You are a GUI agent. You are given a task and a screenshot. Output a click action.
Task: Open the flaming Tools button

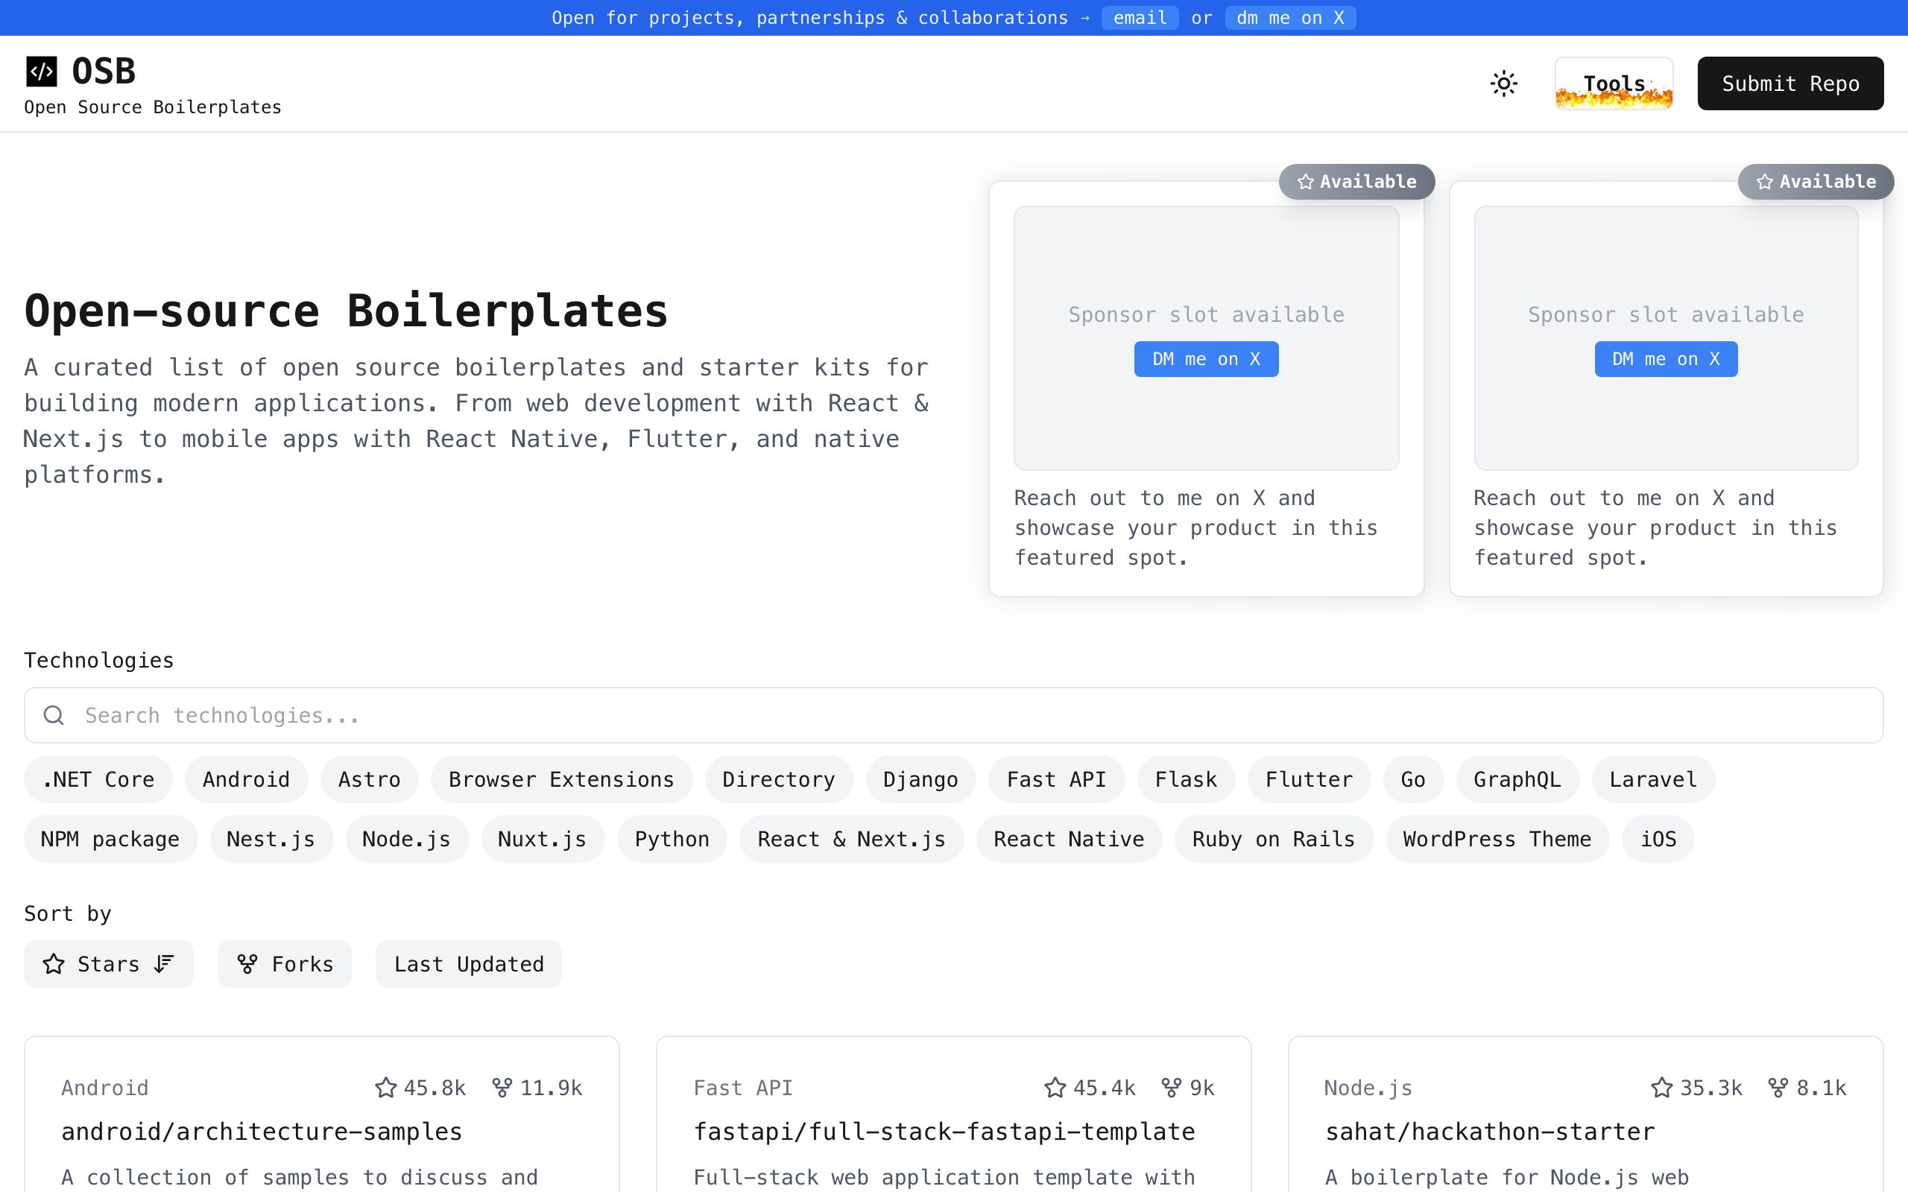coord(1614,83)
